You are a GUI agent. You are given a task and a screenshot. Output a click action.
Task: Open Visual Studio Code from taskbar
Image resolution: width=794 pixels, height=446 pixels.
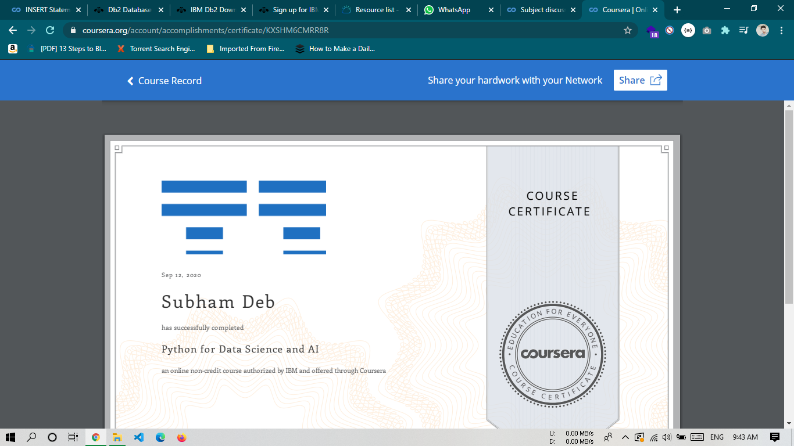click(x=138, y=437)
